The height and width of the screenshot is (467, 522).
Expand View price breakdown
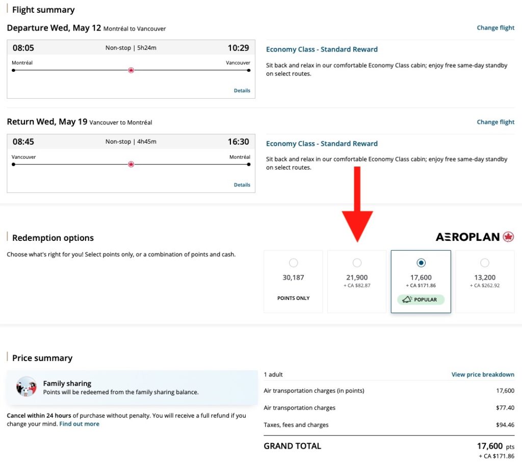(x=483, y=374)
